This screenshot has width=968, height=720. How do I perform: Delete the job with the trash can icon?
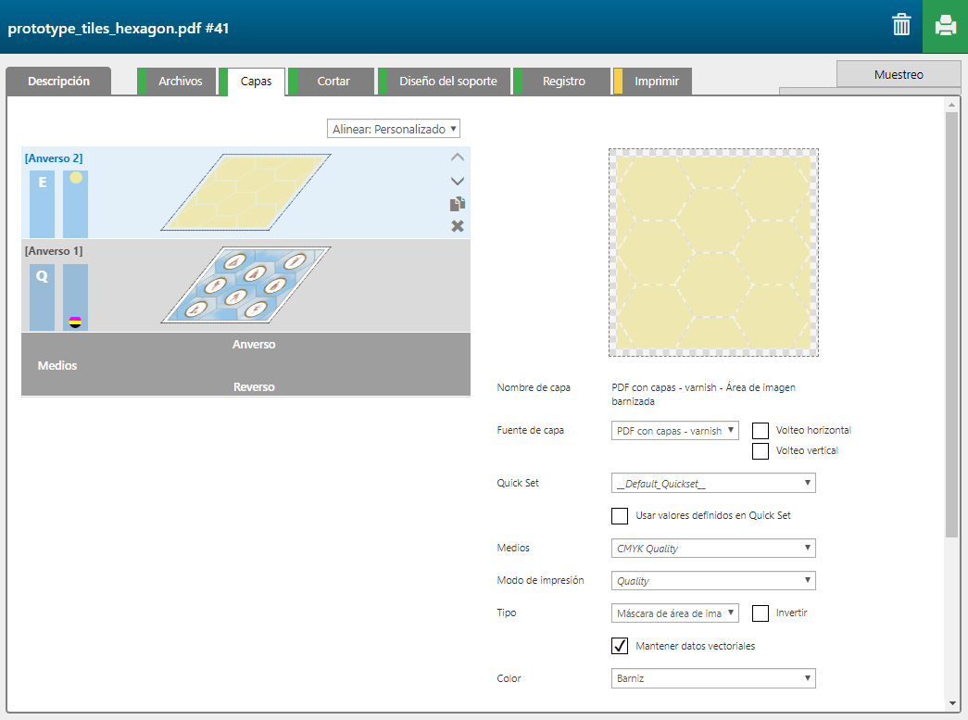[901, 26]
